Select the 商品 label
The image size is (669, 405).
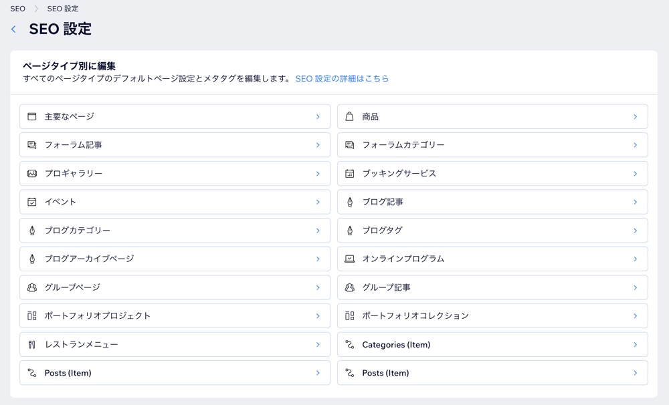[371, 116]
